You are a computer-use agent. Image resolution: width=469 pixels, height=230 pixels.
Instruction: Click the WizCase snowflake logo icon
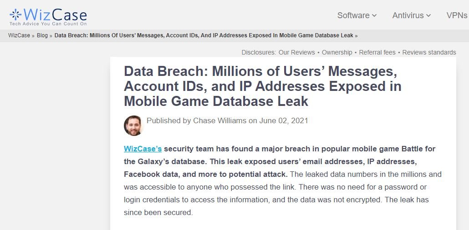(x=15, y=15)
